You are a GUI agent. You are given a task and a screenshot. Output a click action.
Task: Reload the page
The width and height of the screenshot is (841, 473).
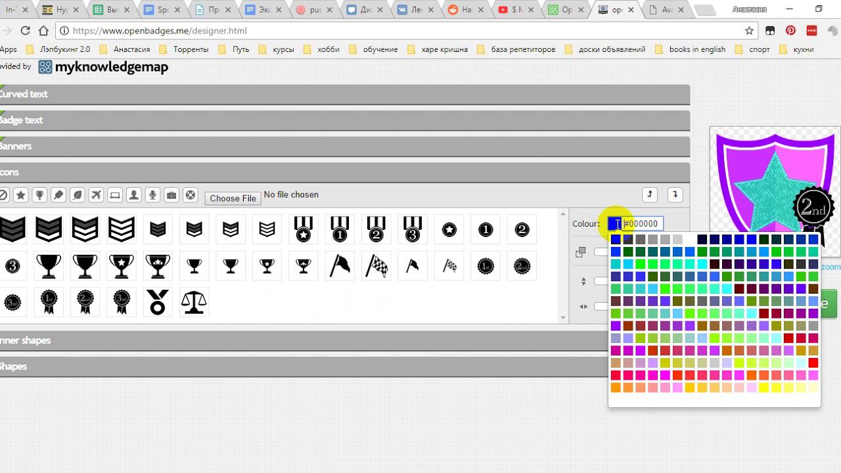tap(26, 31)
